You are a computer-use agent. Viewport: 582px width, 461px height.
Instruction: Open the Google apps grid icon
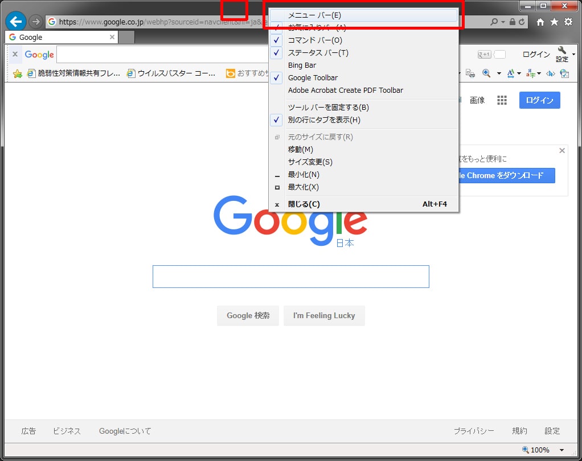502,100
